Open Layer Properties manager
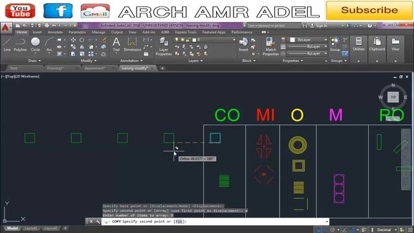Screen dimensions: 414x233 [164, 47]
